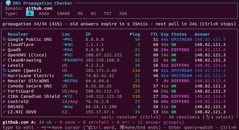
Task: Click IP address 86.54.11.100
Action: tap(101, 107)
